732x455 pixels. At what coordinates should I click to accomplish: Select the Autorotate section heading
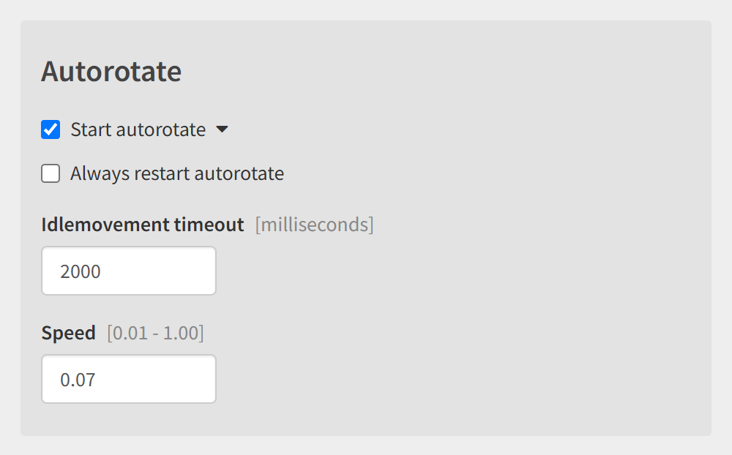(x=111, y=72)
